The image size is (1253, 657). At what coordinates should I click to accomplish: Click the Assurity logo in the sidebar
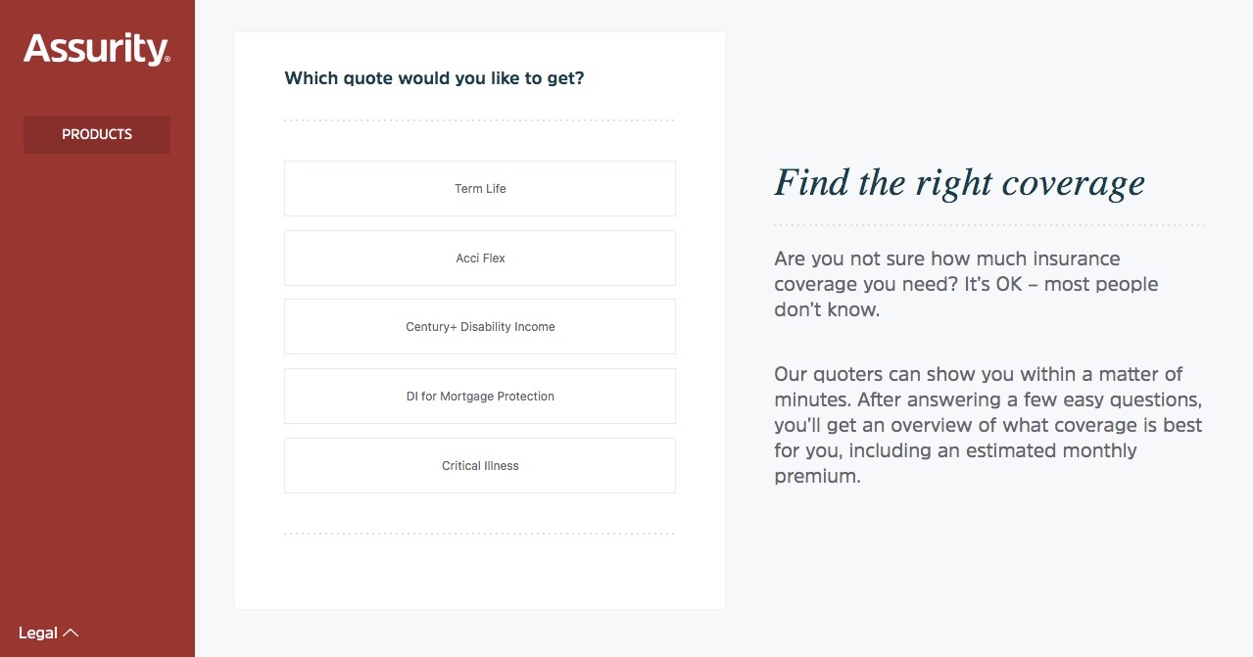(96, 49)
